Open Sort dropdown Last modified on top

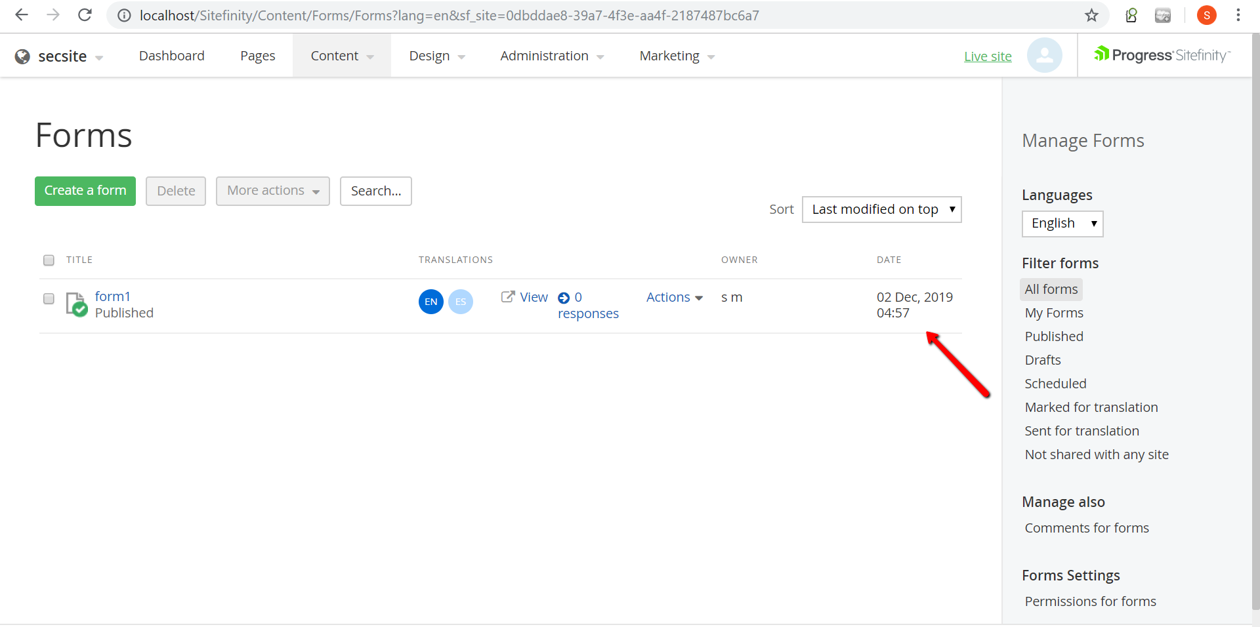[882, 209]
